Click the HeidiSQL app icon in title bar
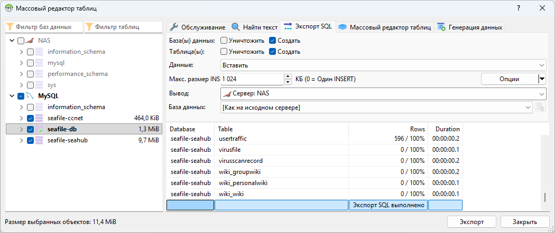555x233 pixels. [8, 8]
